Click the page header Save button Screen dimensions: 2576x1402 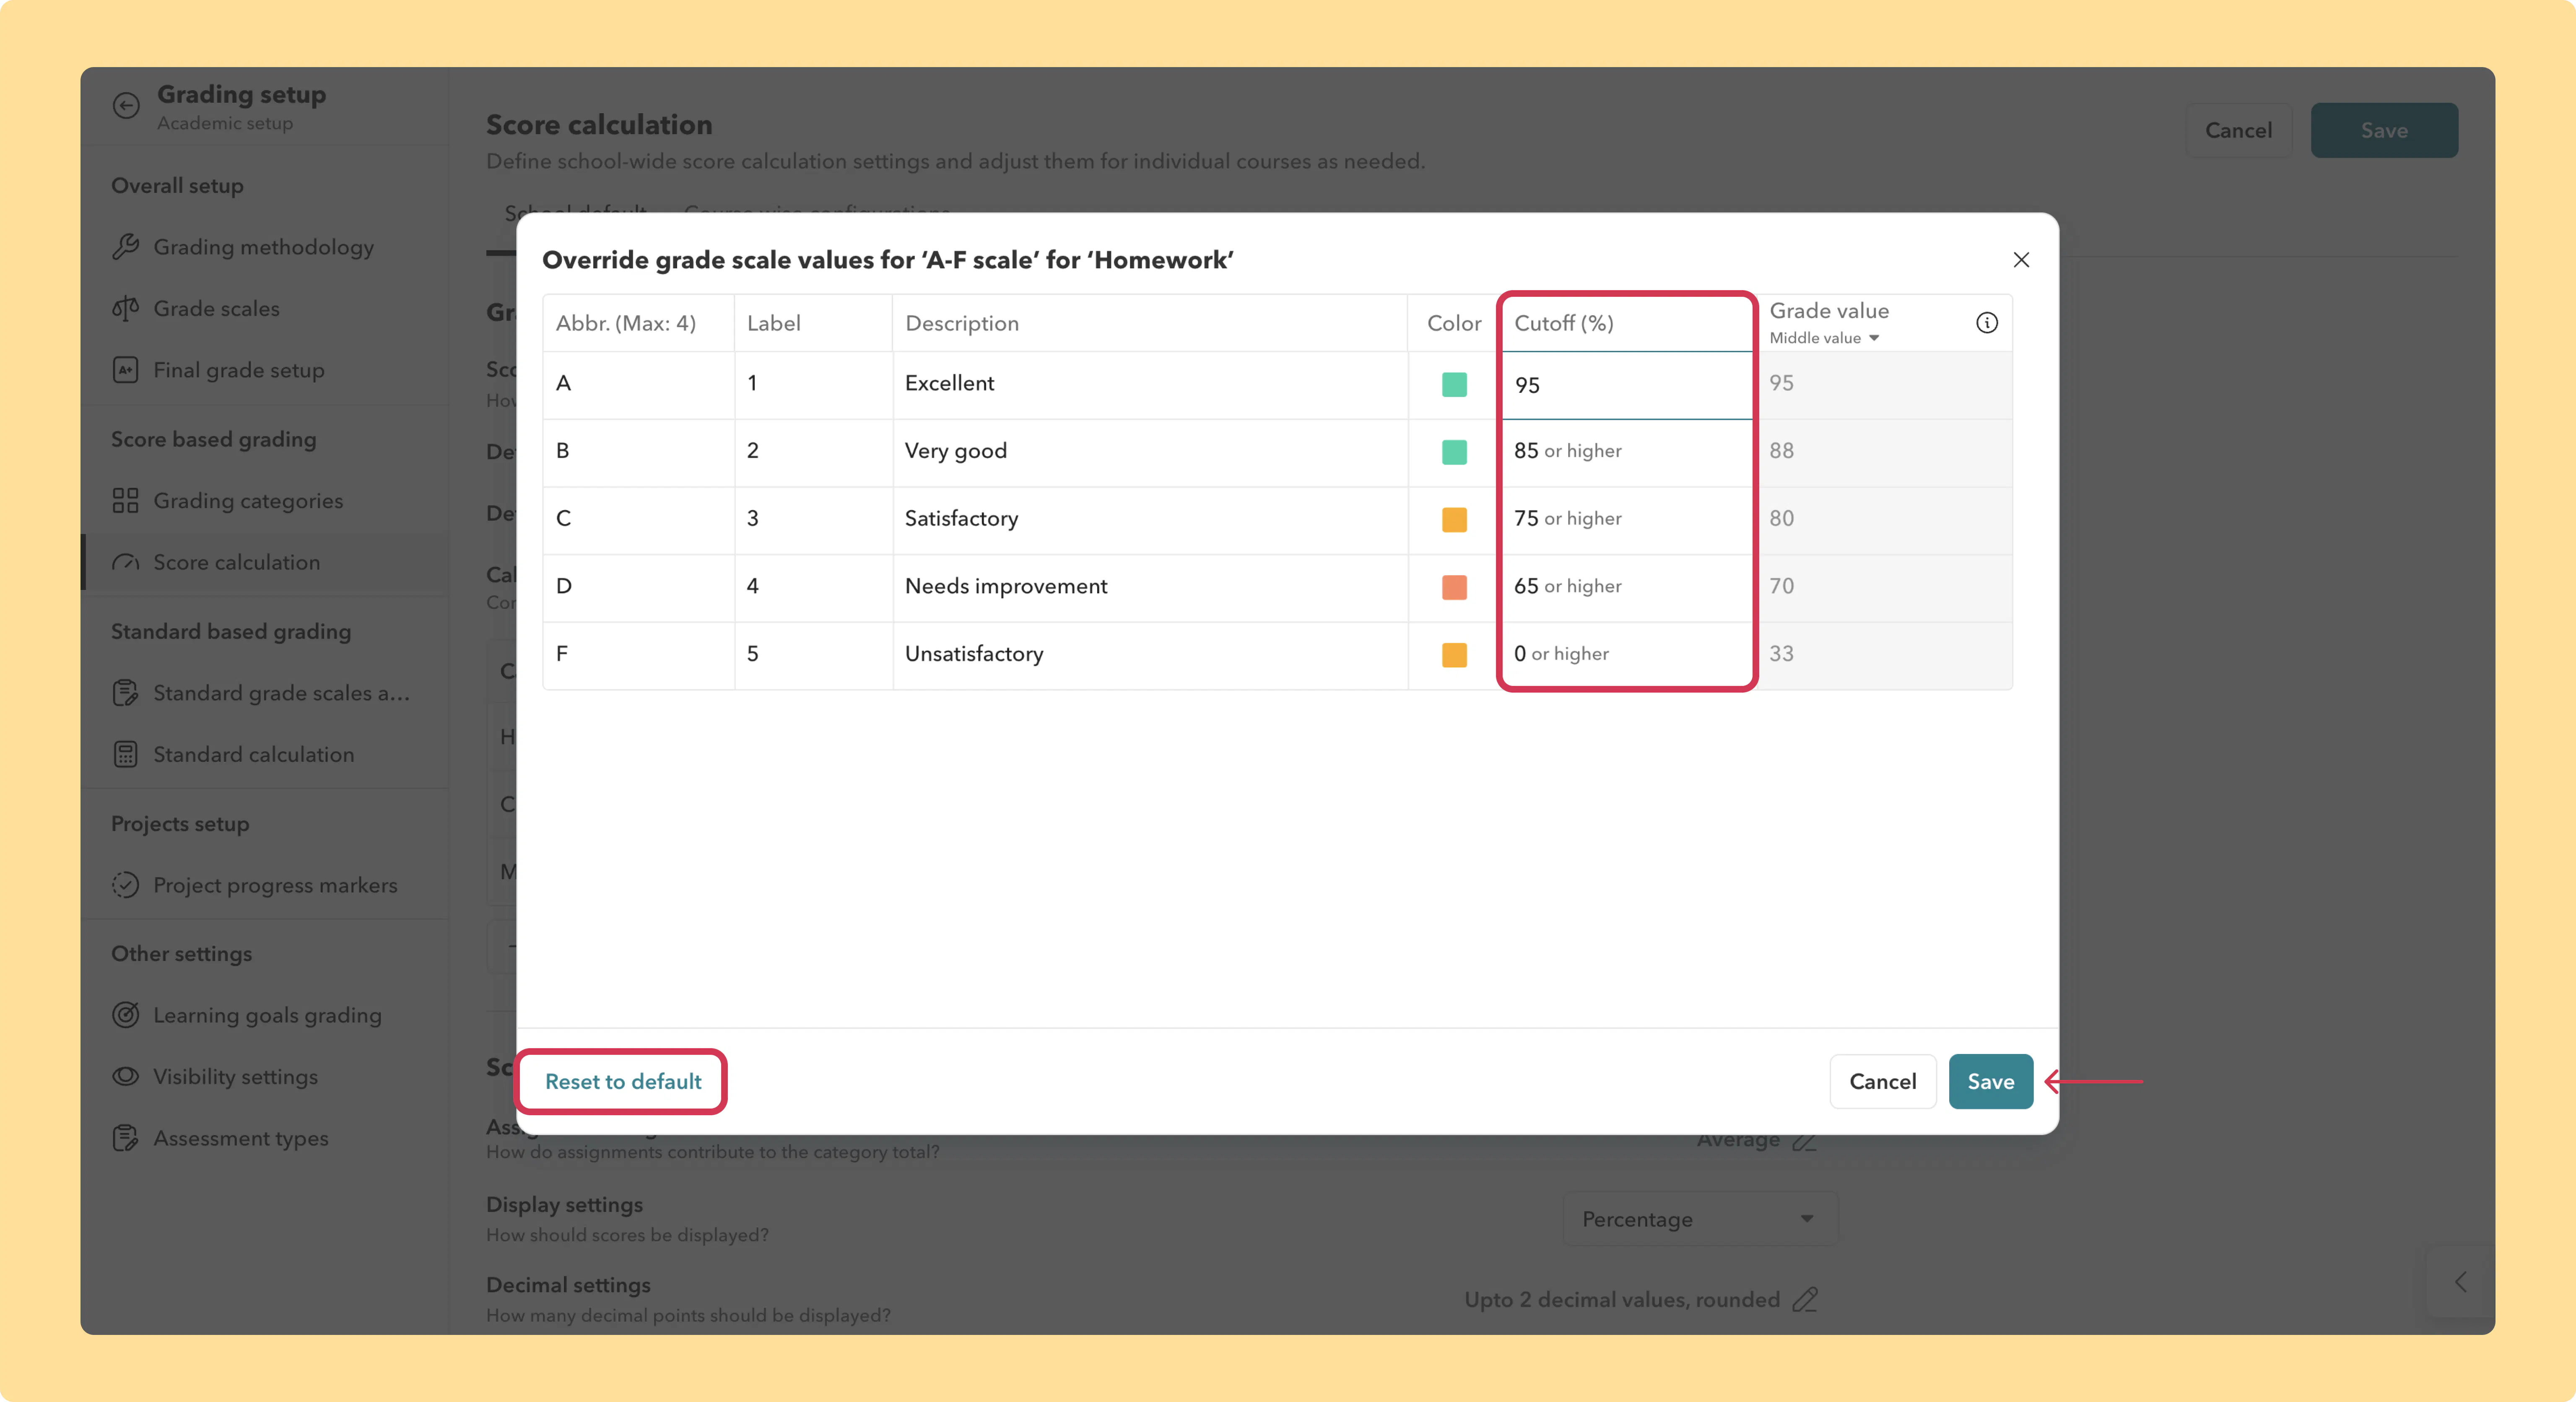coord(2384,130)
